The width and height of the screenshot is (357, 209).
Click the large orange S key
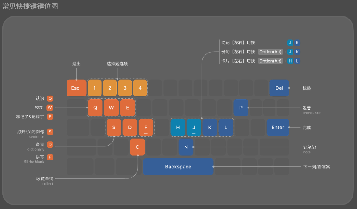coord(114,127)
